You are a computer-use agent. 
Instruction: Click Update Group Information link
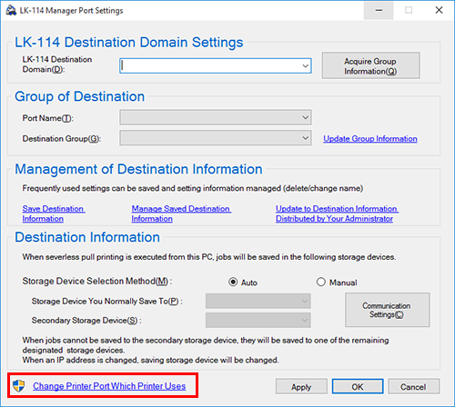click(x=370, y=139)
